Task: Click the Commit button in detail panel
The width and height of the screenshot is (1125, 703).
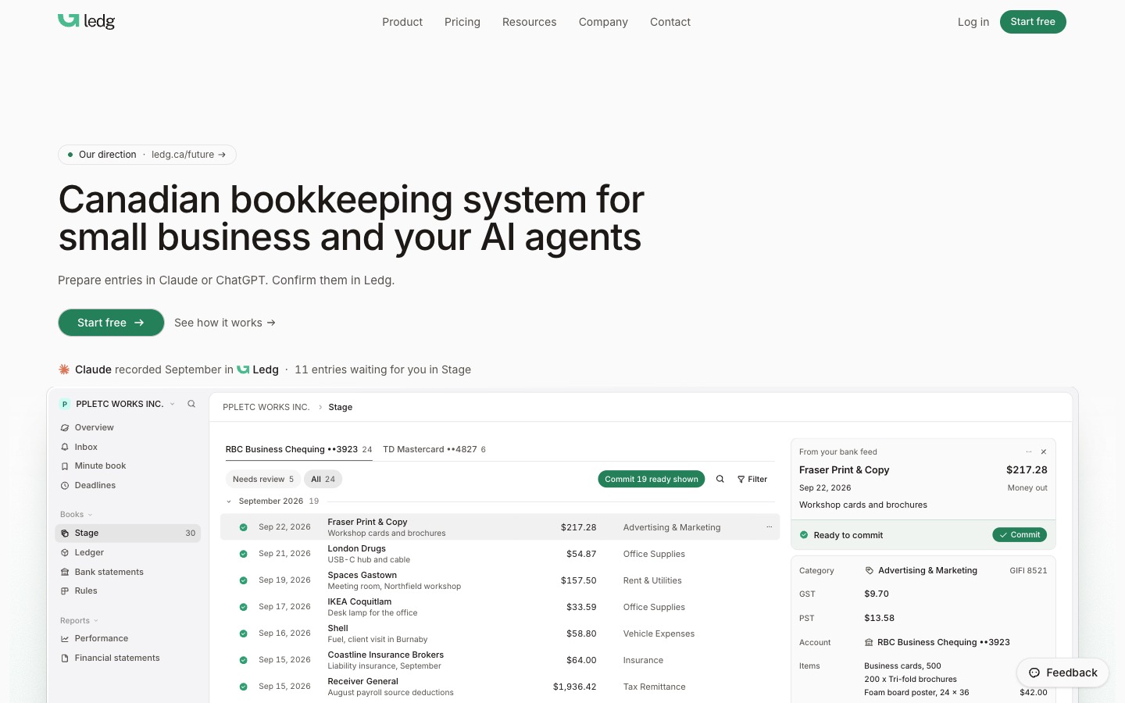Action: pos(1020,535)
